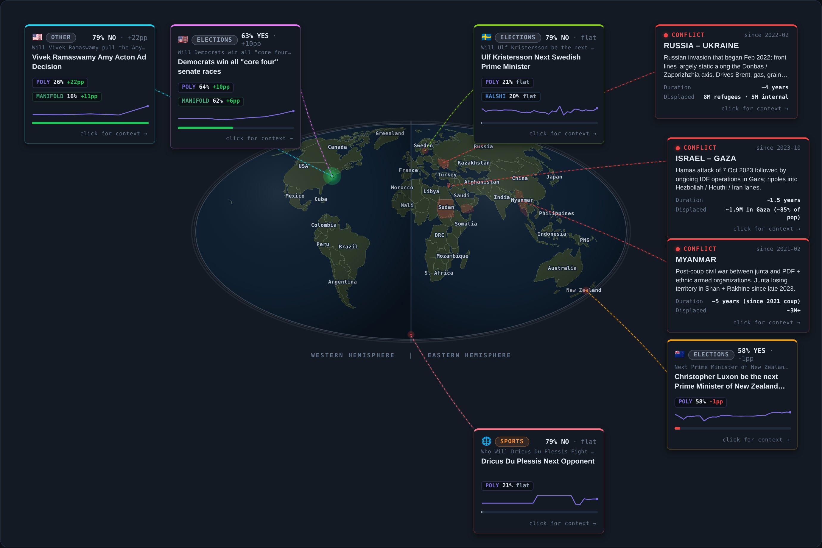This screenshot has height=548, width=822.
Task: Click MANIFOLD 62% +6pp chip
Action: click(211, 101)
